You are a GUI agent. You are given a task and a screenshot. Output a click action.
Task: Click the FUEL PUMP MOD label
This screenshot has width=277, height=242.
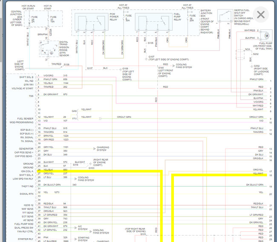[24, 224]
